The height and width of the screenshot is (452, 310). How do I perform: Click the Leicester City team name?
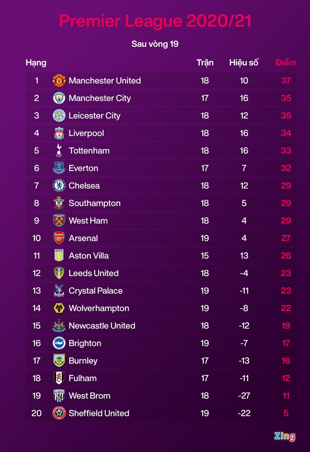[x=94, y=116]
